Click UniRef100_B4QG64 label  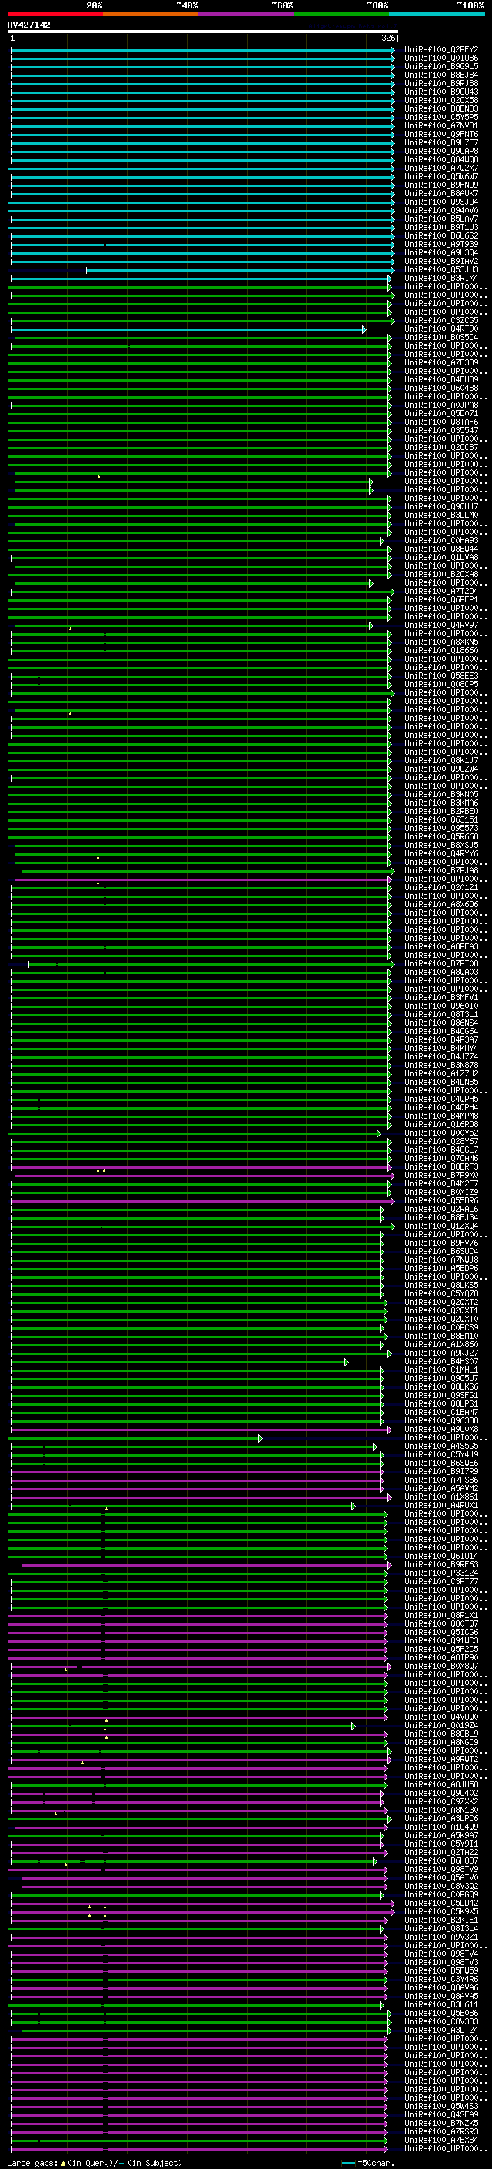click(x=441, y=1030)
